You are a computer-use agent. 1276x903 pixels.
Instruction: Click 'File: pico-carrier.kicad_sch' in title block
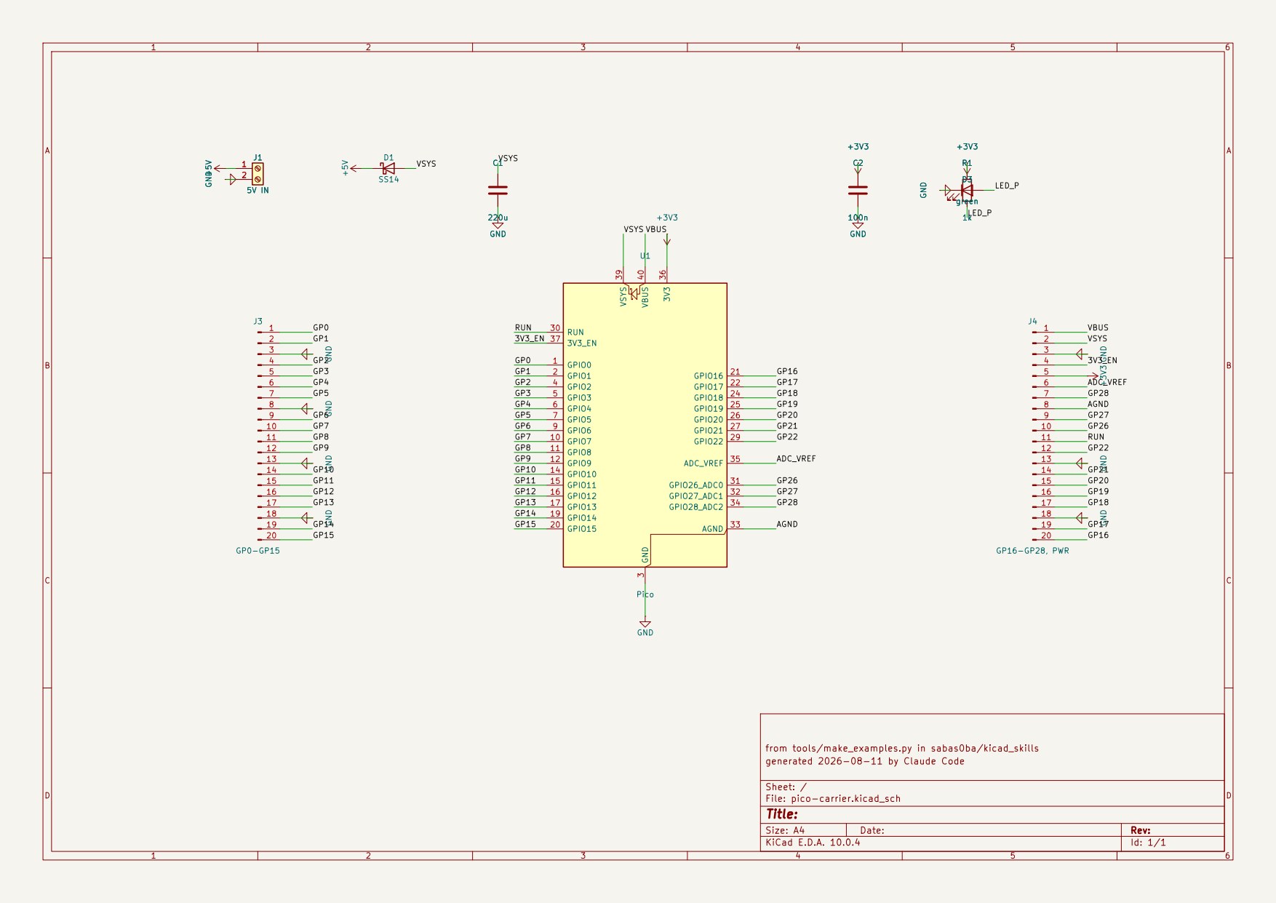pyautogui.click(x=832, y=798)
